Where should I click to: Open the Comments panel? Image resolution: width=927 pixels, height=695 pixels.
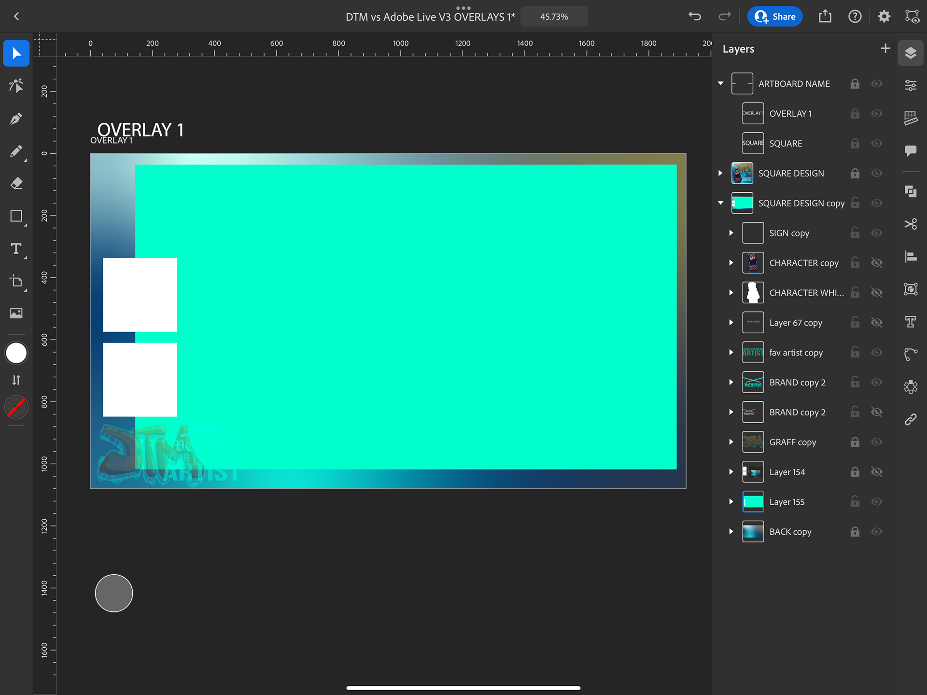point(911,151)
